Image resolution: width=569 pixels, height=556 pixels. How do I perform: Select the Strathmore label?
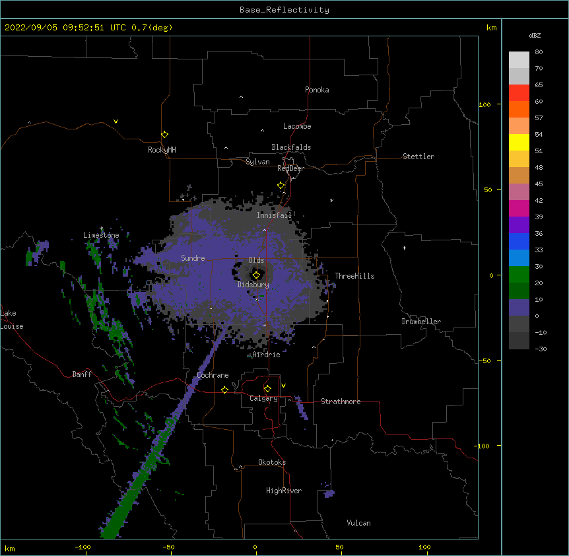pyautogui.click(x=341, y=401)
